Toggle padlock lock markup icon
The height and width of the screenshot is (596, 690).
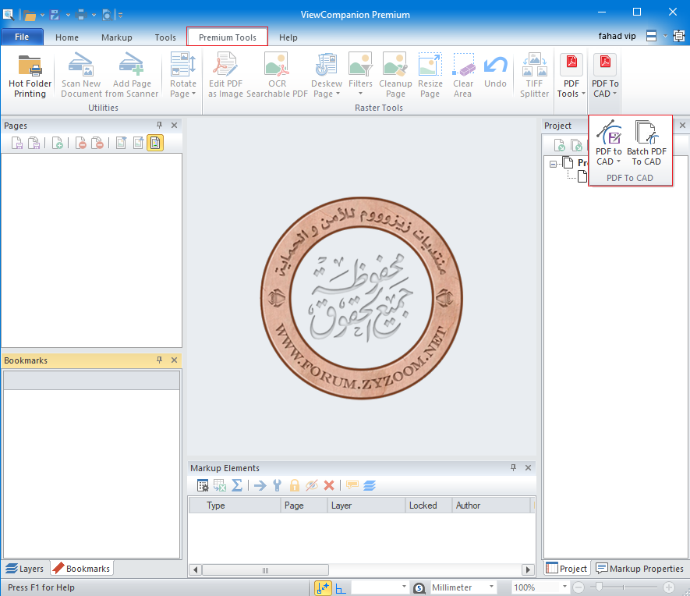[x=295, y=485]
